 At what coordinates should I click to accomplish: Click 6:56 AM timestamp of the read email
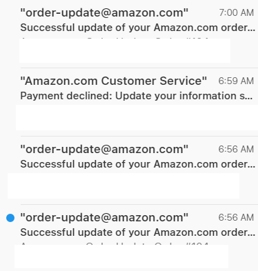pyautogui.click(x=236, y=149)
